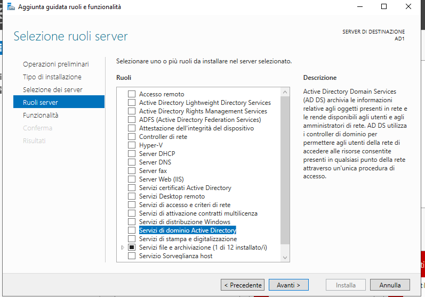This screenshot has height=297, width=425.
Task: Tick Servizi Desktop remoto checkbox
Action: click(x=132, y=196)
